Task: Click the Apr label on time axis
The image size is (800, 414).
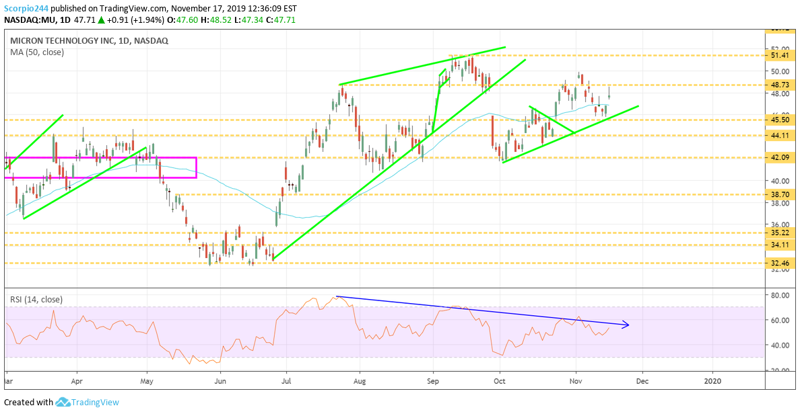Action: coord(77,381)
